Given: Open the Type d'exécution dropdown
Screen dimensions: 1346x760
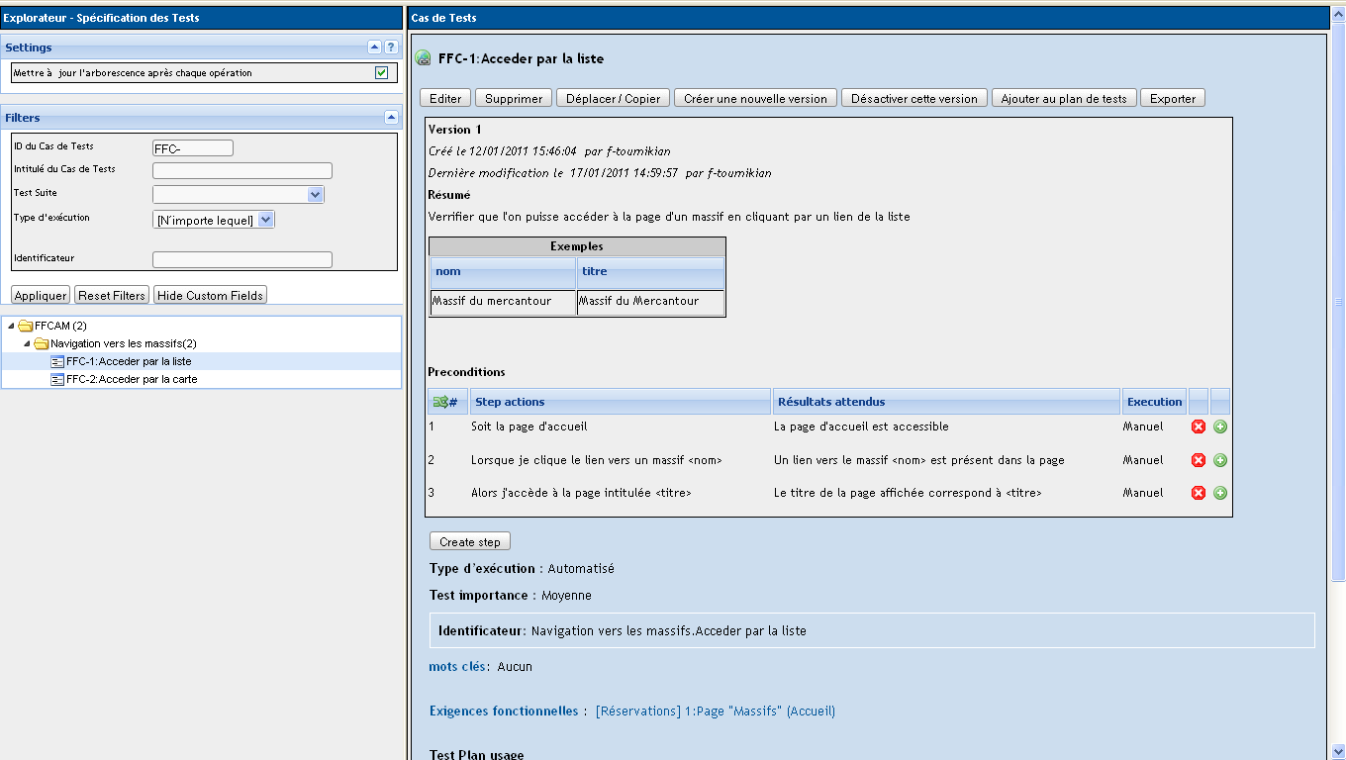Looking at the screenshot, I should (265, 220).
